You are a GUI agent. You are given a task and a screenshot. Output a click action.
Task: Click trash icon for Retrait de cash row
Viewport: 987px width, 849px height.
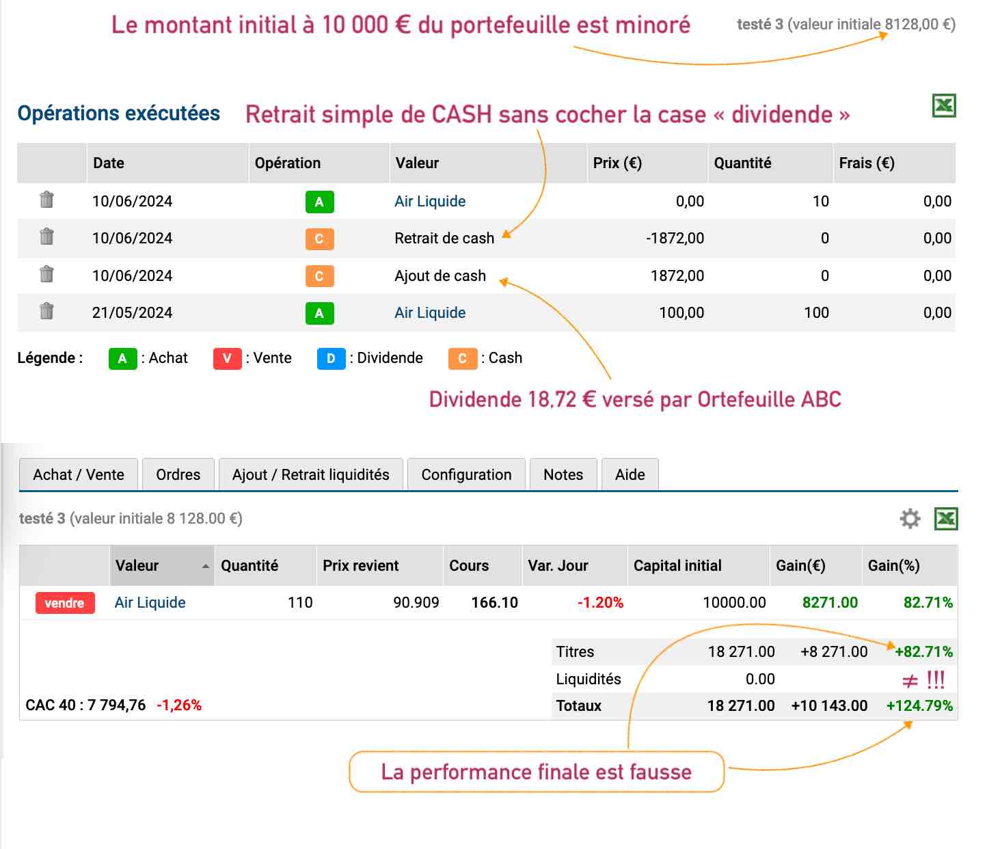(x=46, y=237)
